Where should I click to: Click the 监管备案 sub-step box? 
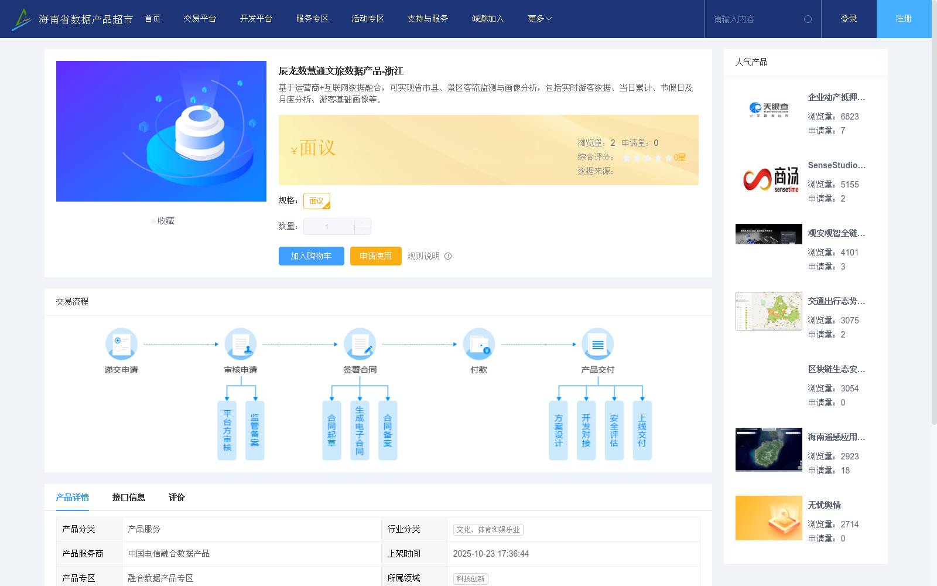pyautogui.click(x=255, y=431)
